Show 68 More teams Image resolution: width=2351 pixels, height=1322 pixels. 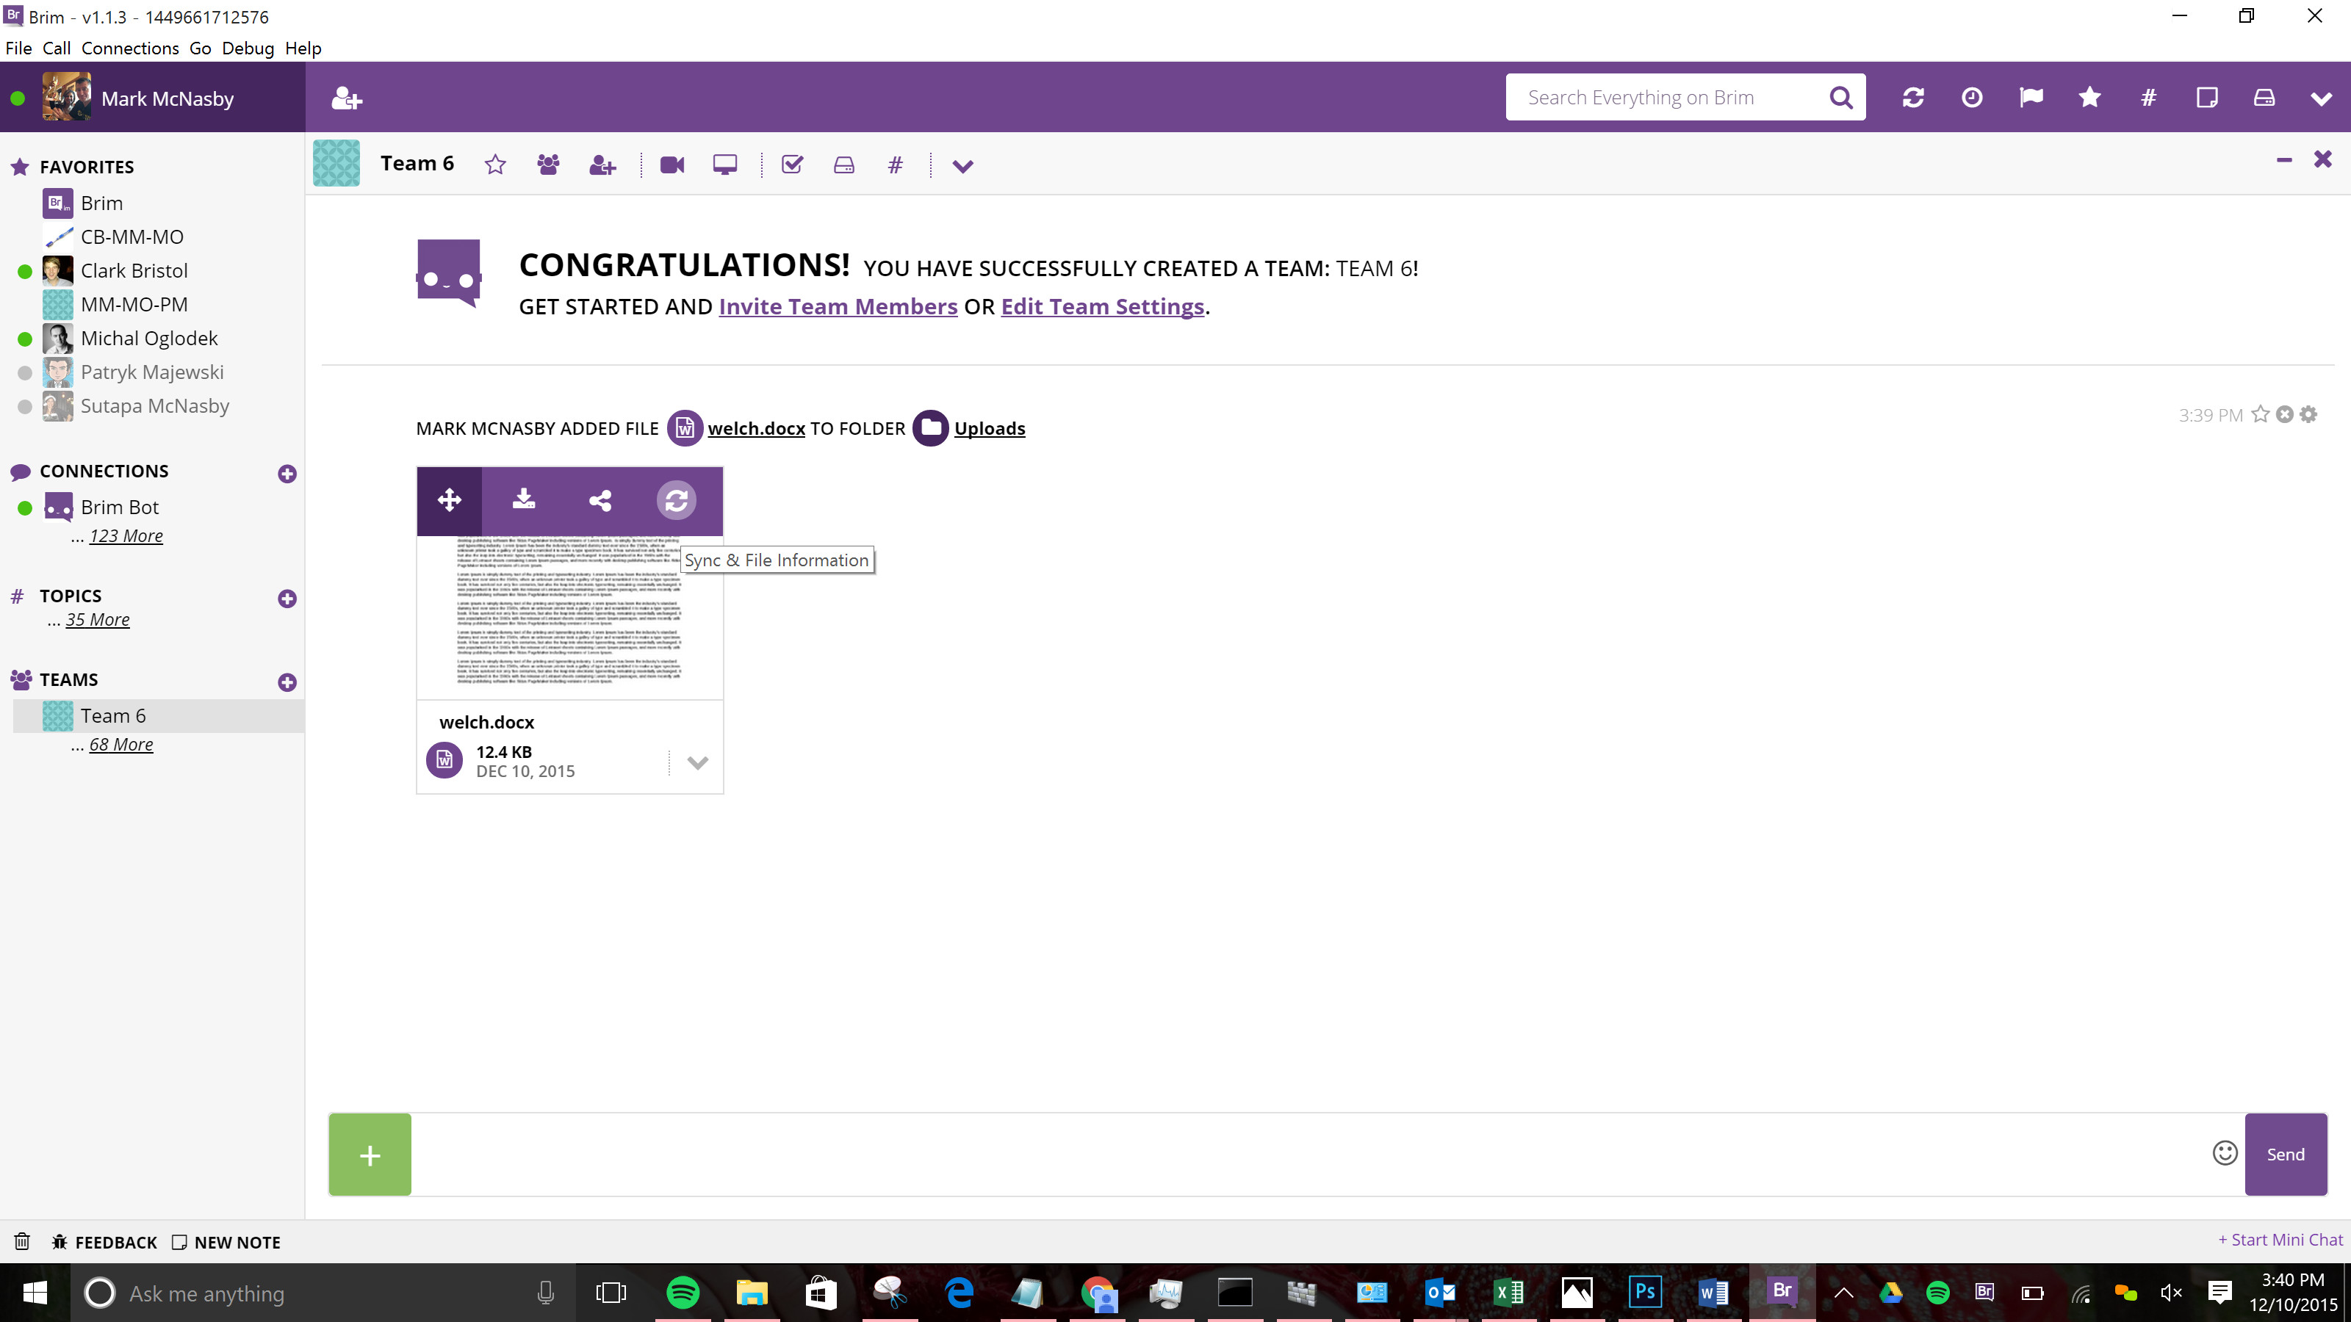click(x=121, y=745)
